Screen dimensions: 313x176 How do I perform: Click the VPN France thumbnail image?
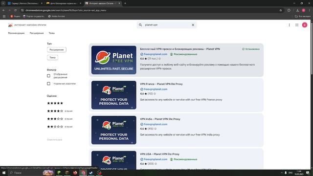pos(114,95)
